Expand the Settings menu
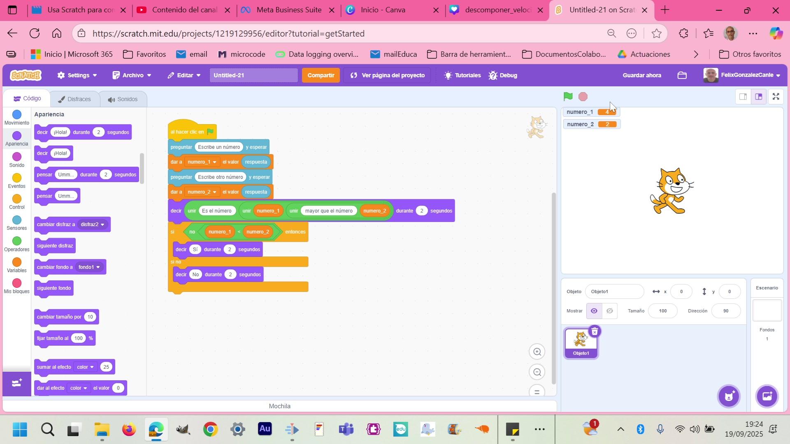Screen dimensions: 790x444 pos(77,75)
